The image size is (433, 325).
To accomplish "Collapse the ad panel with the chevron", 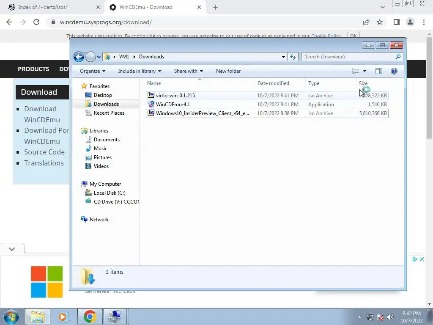I will pos(12,249).
